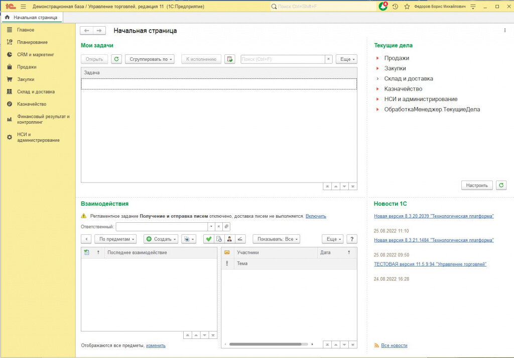
Task: Refresh Текущие дела with the green refresh icon
Action: [x=501, y=185]
